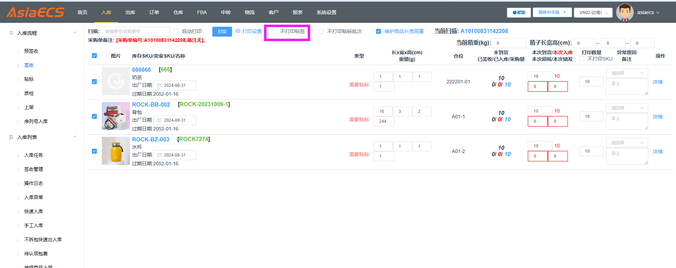Click calendar icon in ROCK-BZ-003 production date
Viewport: 676px width, 268px height.
click(x=159, y=155)
